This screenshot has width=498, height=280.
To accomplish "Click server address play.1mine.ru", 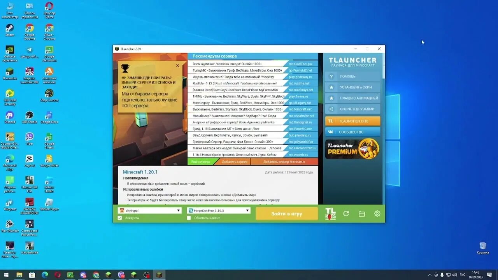I will click(x=298, y=96).
